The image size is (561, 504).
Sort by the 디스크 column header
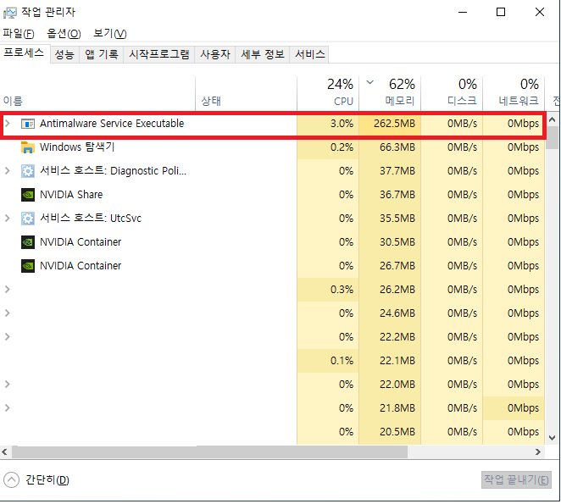[452, 92]
